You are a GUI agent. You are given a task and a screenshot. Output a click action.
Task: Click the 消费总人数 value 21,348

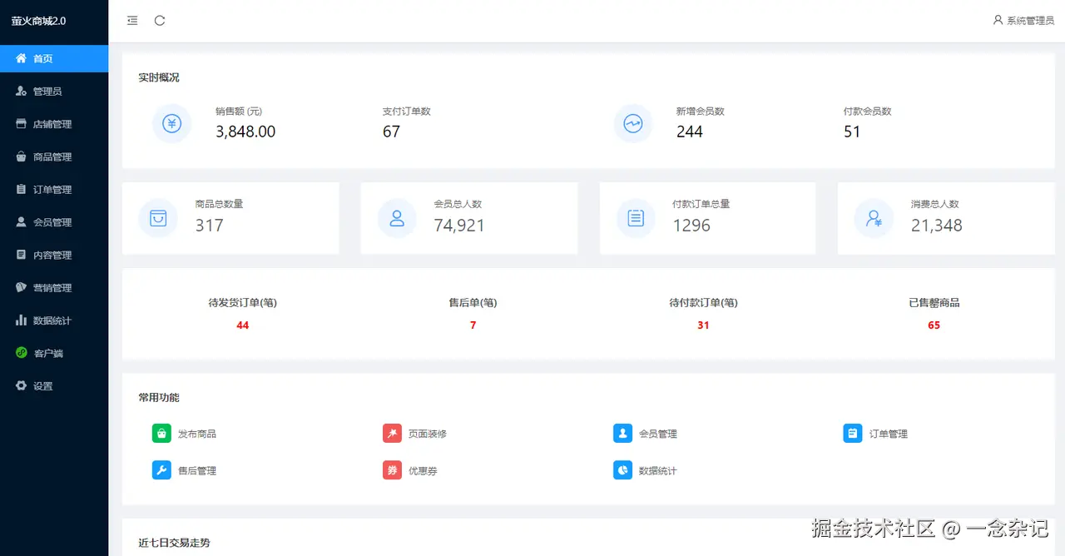(x=937, y=226)
